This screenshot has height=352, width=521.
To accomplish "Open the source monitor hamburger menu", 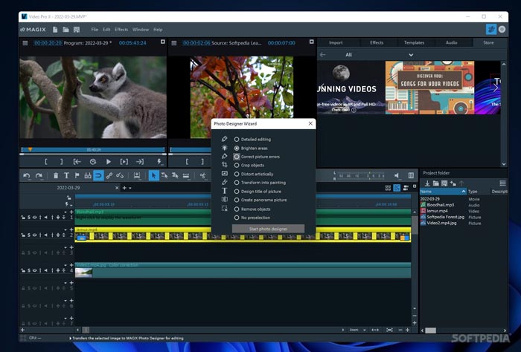I will pyautogui.click(x=173, y=43).
